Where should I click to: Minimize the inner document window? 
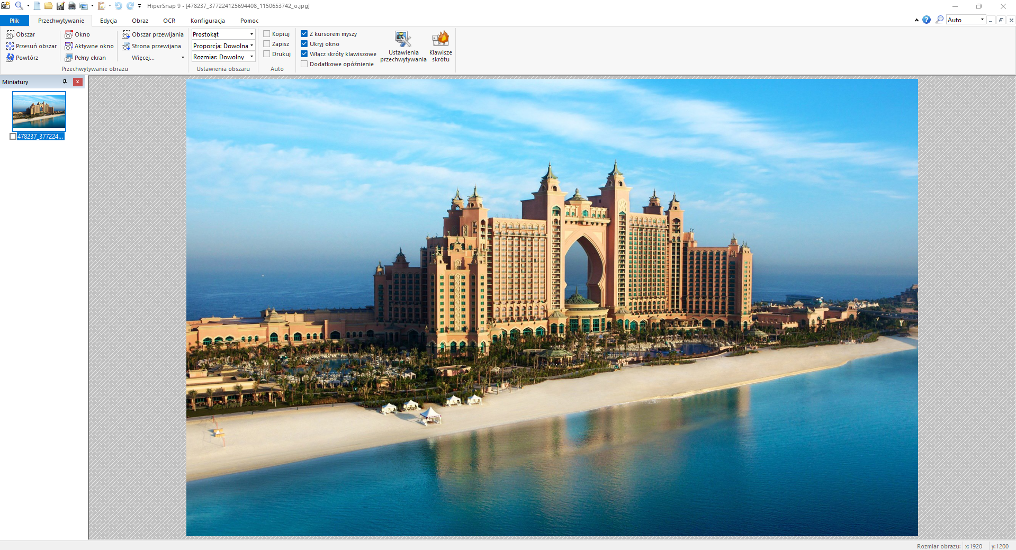tap(991, 20)
